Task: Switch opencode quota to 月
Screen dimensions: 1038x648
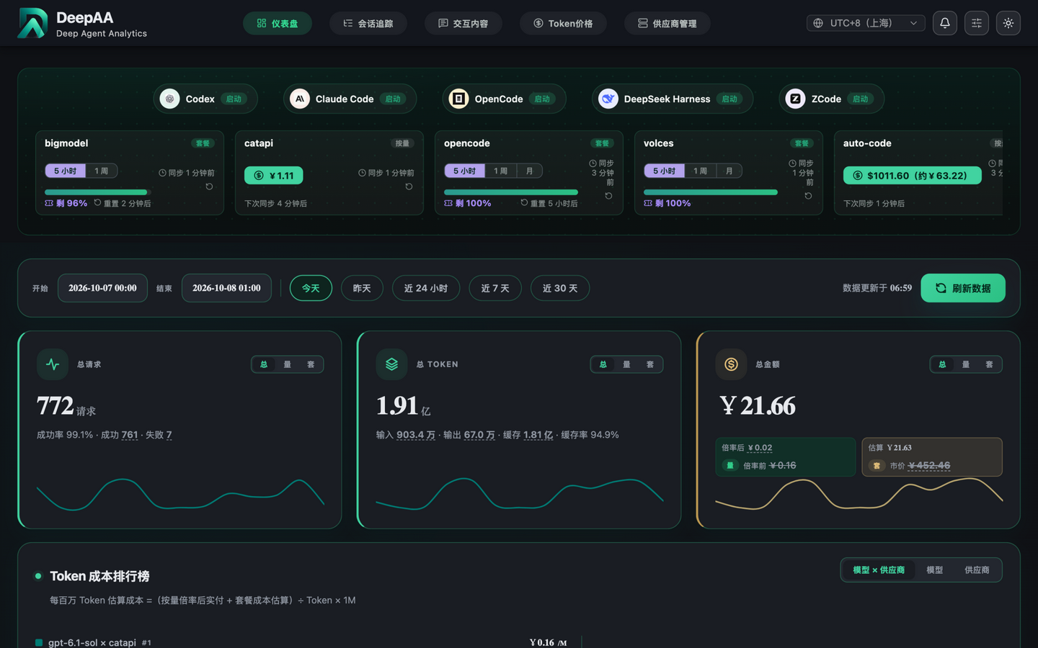Action: point(529,171)
